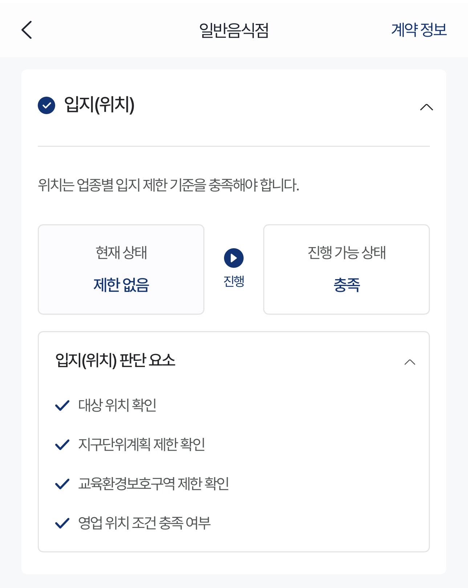Click the checkmark beside 지구단위계획 제한 확인
Screen dimensions: 468x588
click(62, 444)
